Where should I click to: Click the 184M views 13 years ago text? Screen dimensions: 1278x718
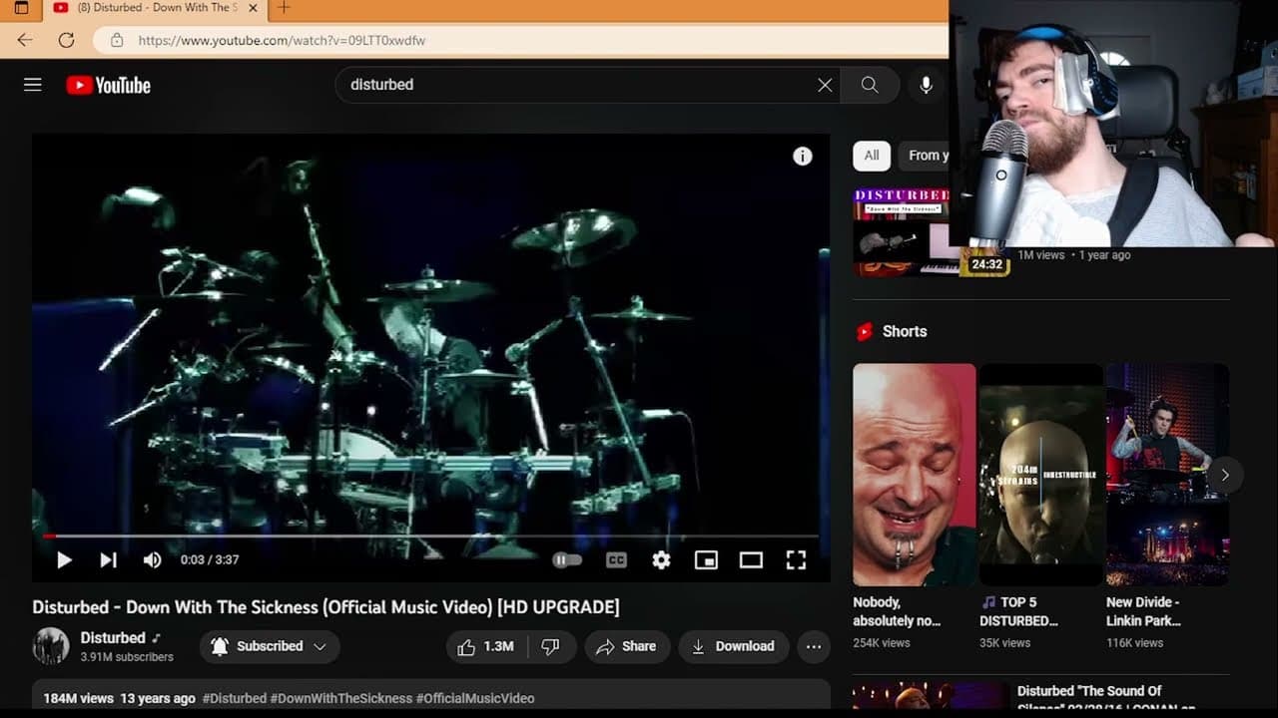coord(119,699)
